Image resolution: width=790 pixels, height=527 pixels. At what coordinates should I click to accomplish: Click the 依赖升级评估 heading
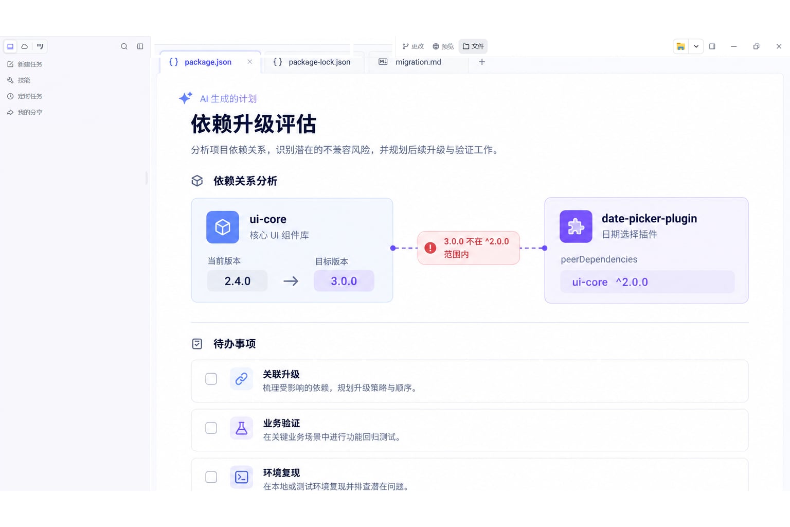(x=254, y=124)
